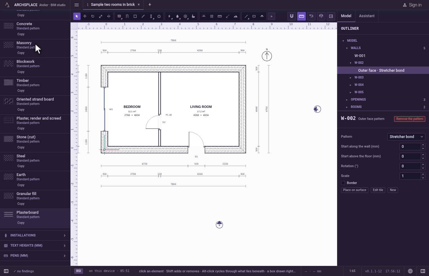The height and width of the screenshot is (276, 429).
Task: Open the hamburger menu
Action: coord(77,5)
